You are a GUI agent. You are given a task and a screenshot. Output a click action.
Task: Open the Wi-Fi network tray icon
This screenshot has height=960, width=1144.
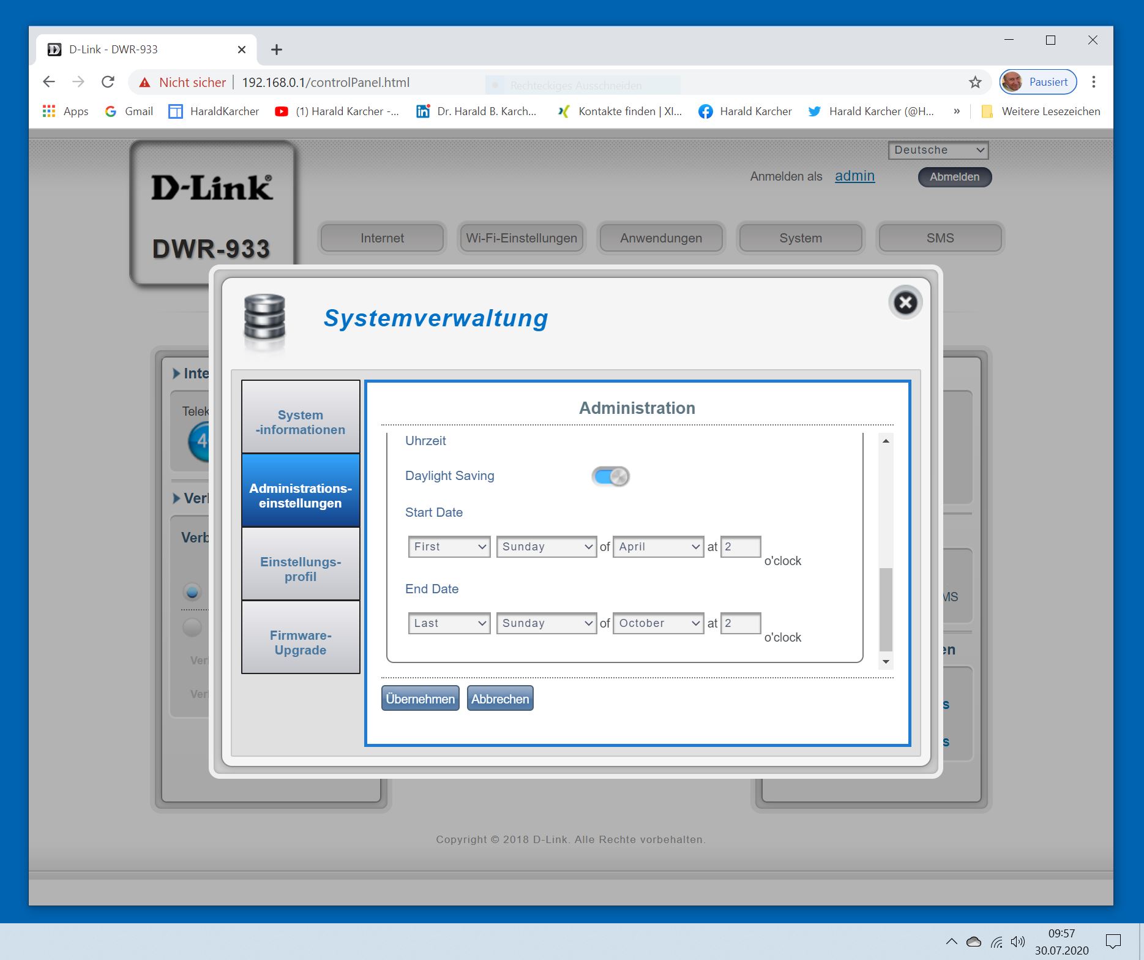[996, 942]
